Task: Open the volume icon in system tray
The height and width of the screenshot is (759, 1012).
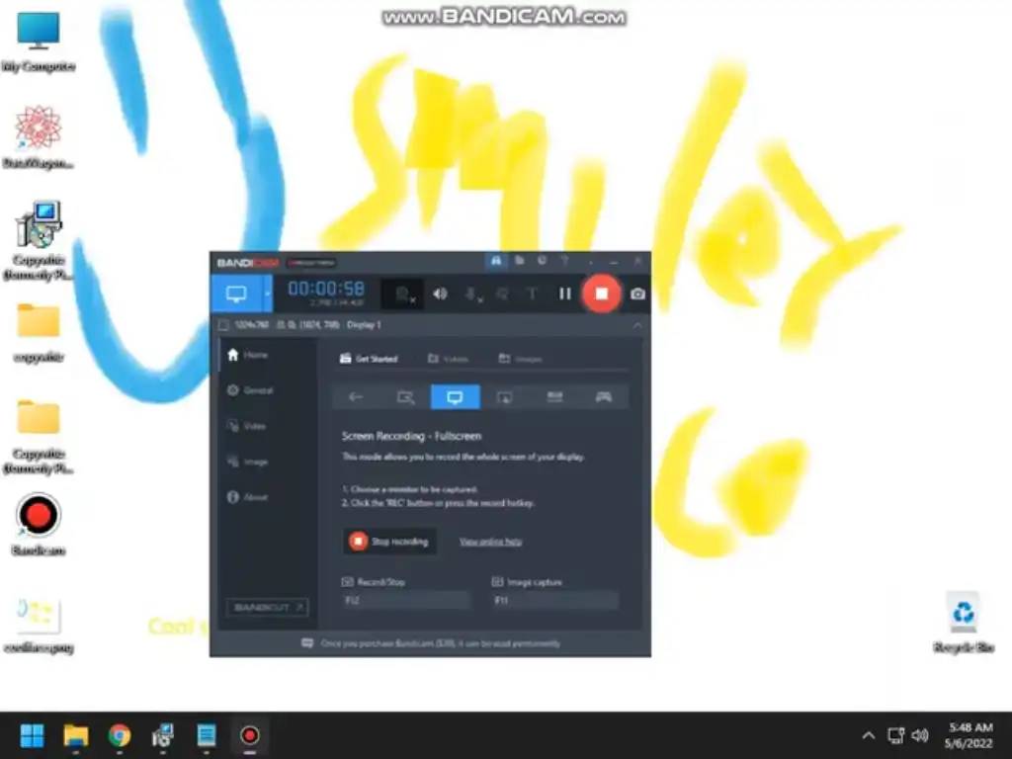Action: pos(920,735)
